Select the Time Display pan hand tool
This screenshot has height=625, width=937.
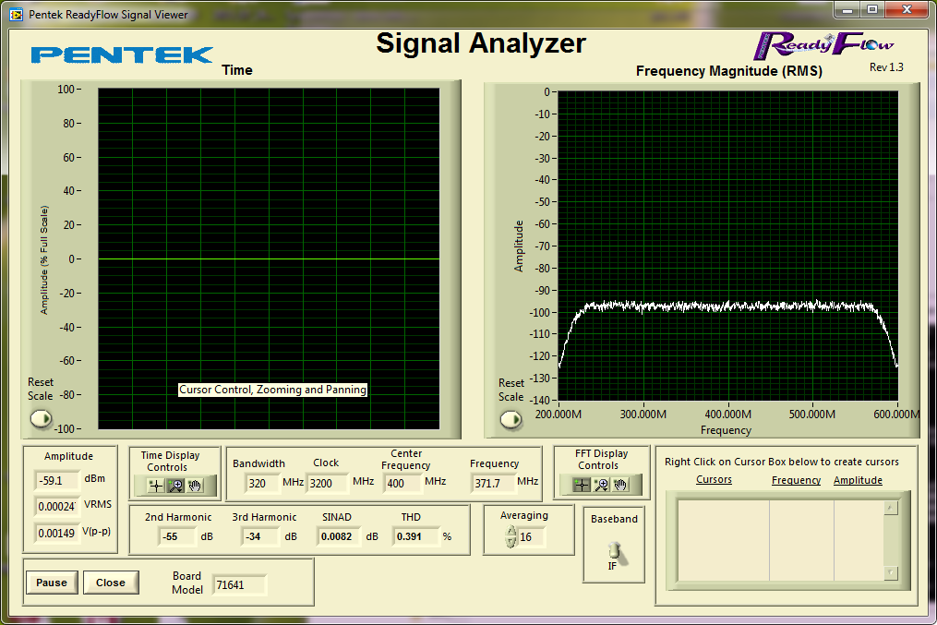pyautogui.click(x=195, y=485)
